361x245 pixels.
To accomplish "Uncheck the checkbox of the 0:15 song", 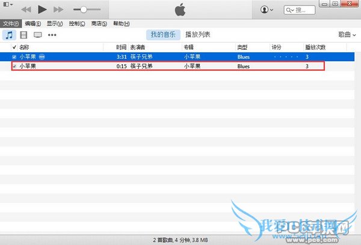I will 14,66.
